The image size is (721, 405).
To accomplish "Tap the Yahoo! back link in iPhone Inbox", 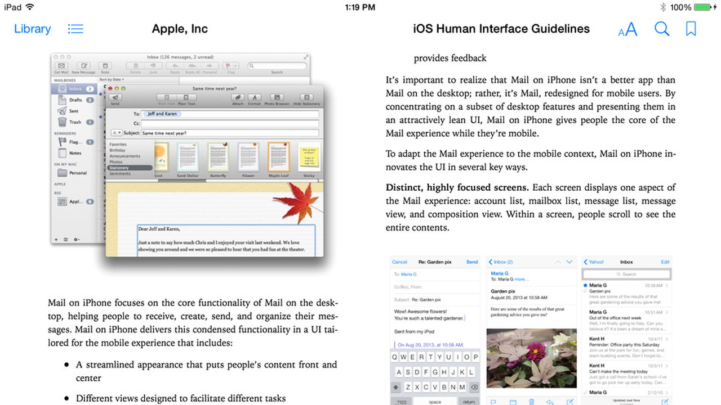I will pos(594,262).
